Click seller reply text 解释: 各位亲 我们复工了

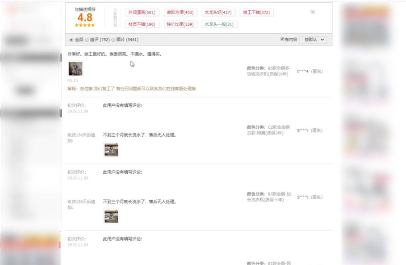132,89
